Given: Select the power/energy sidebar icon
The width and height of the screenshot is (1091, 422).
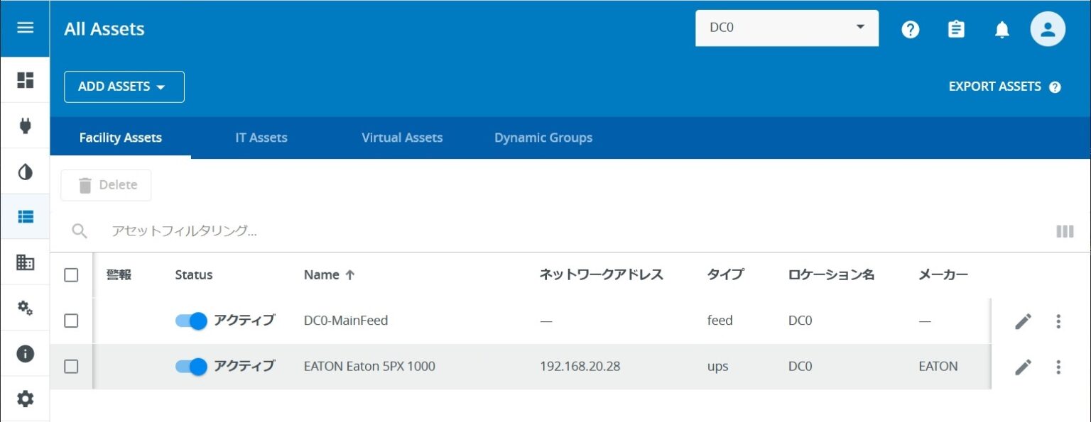Looking at the screenshot, I should click(26, 126).
